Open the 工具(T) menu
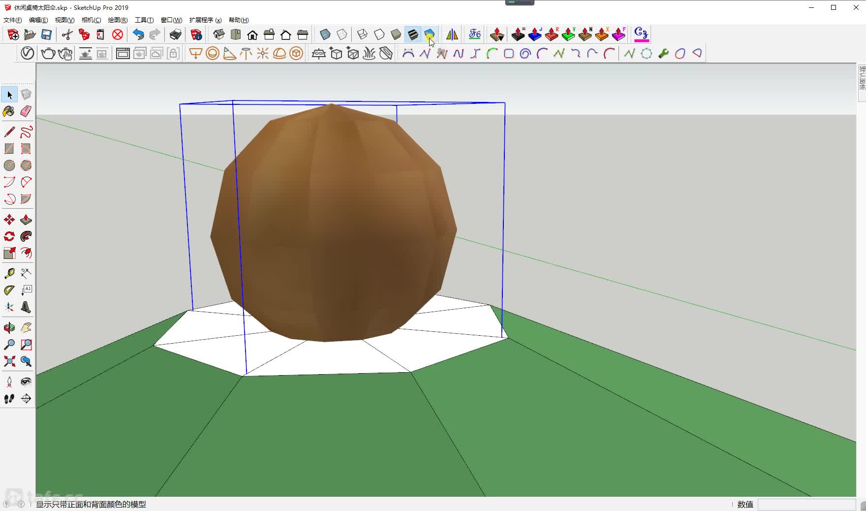Viewport: 866px width, 511px height. [144, 20]
